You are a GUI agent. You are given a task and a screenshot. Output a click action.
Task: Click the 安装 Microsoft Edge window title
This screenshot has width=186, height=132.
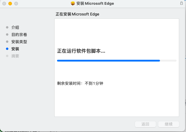(95, 4)
